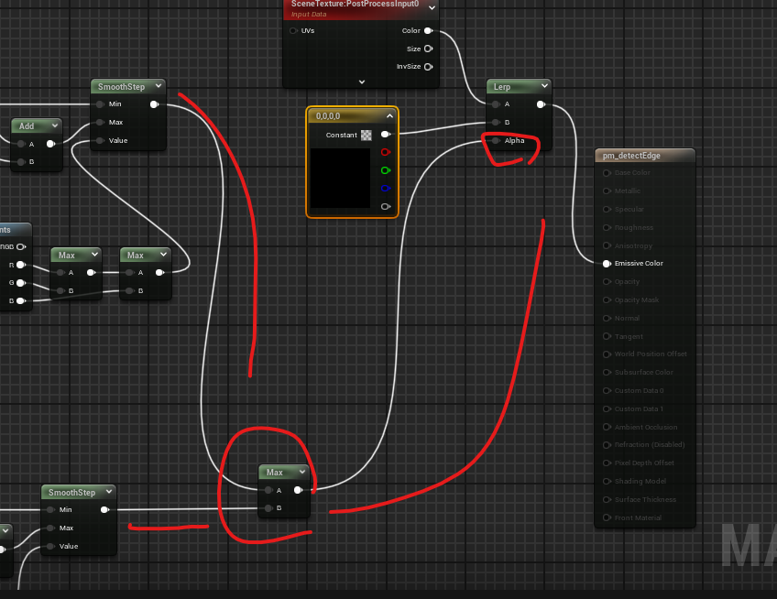Screen dimensions: 777x599
Task: Select the Add node title
Action: coord(27,126)
